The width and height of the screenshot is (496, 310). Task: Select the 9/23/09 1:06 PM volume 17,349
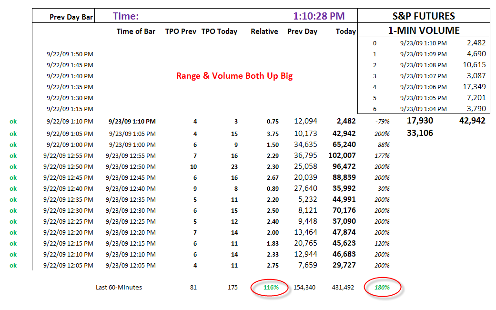coord(474,87)
